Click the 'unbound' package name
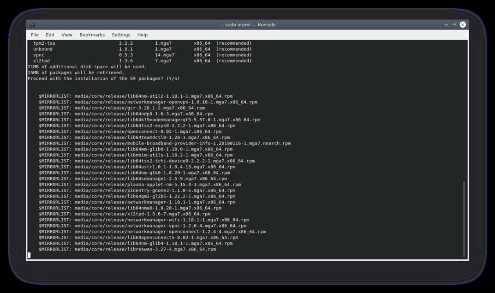The height and width of the screenshot is (293, 495). [x=43, y=49]
